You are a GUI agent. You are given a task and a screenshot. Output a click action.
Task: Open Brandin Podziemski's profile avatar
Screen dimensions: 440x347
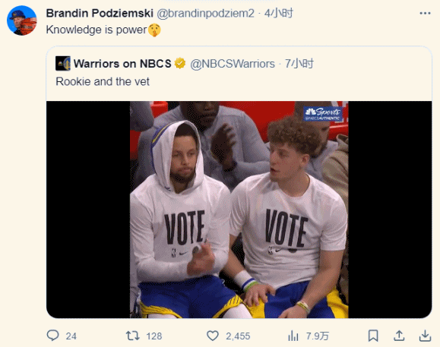click(21, 21)
